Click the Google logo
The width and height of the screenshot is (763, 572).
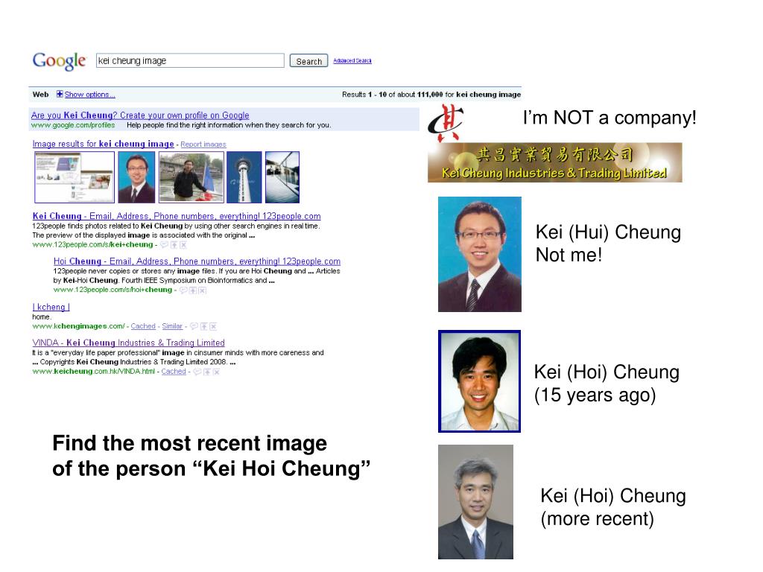click(59, 61)
